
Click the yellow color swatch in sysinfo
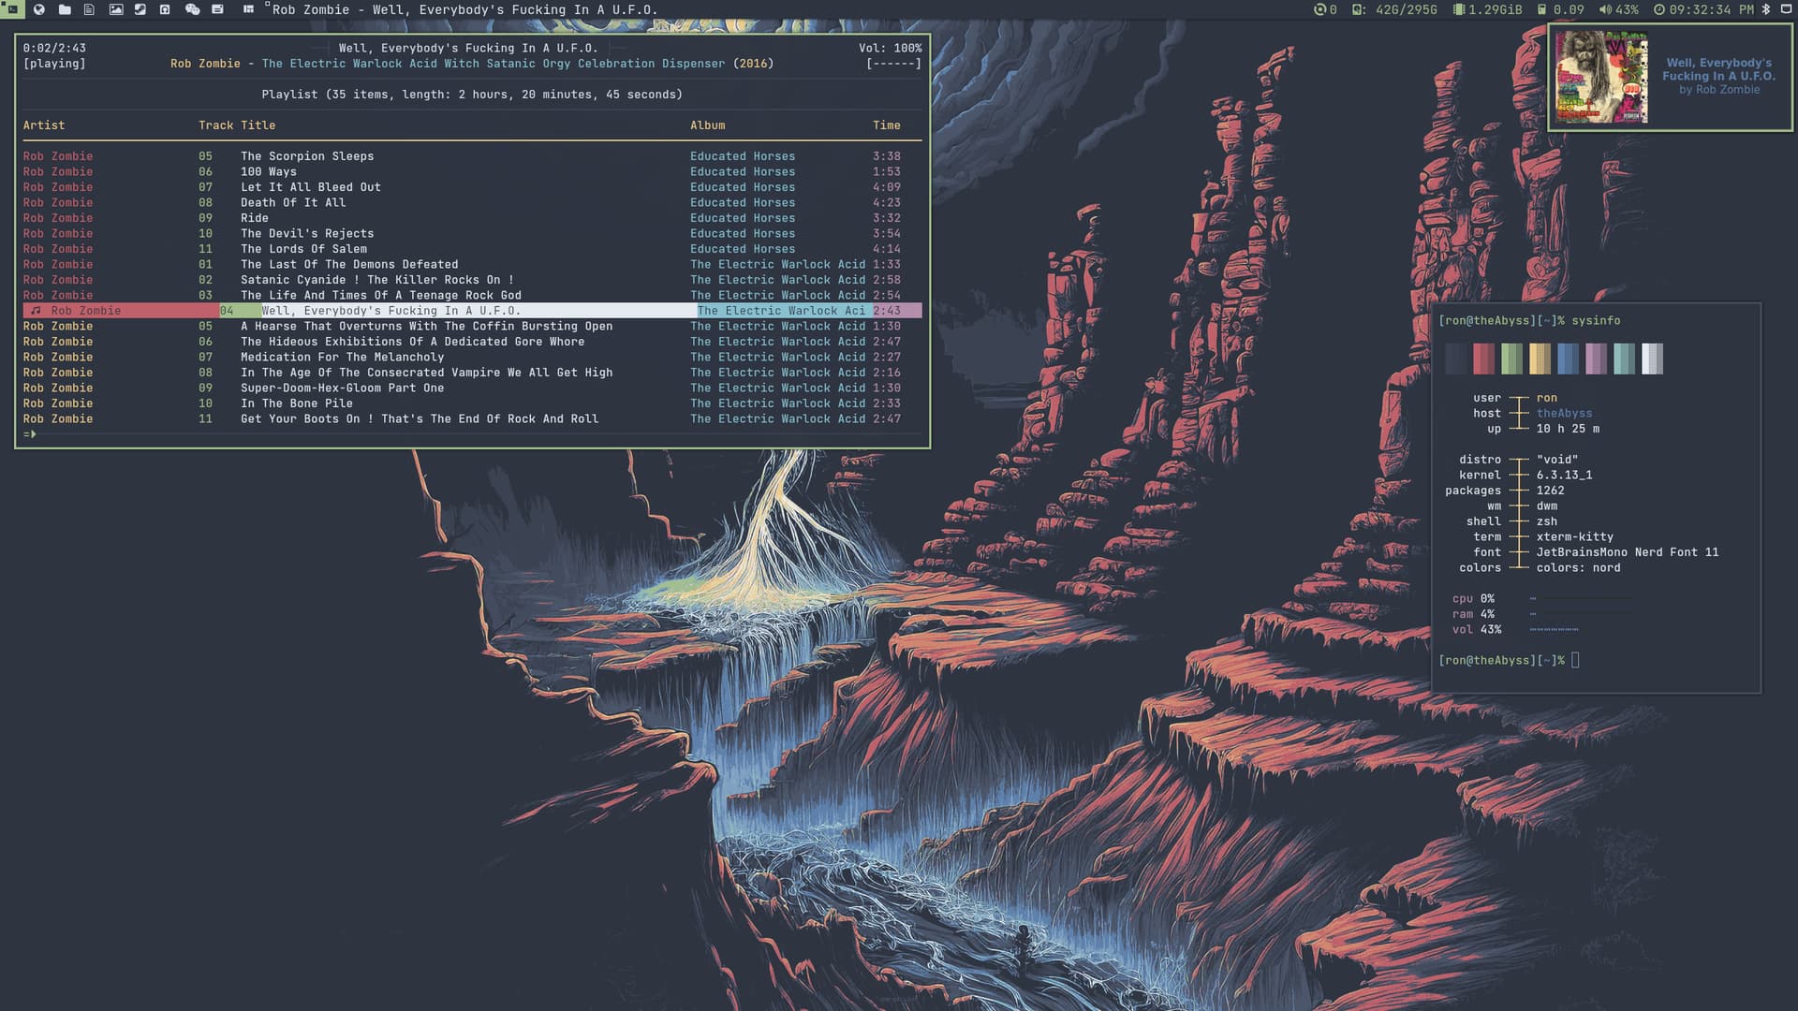(1540, 359)
